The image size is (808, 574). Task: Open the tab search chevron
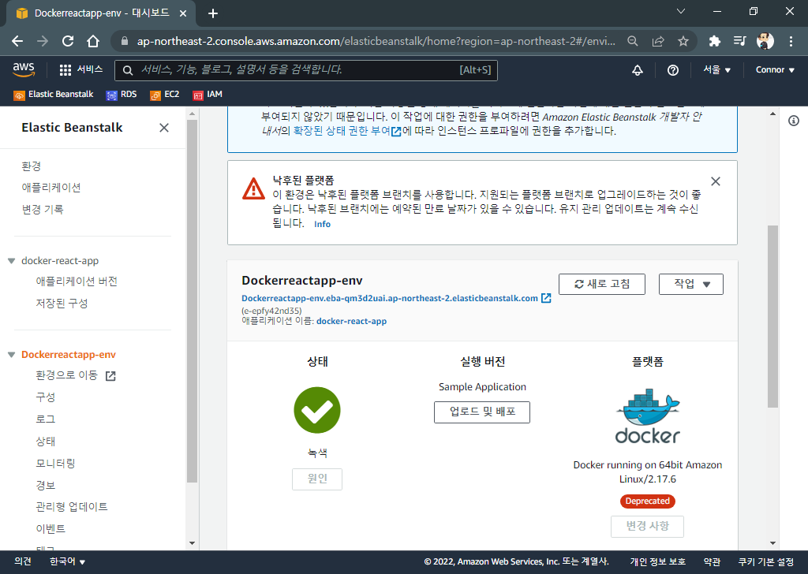pos(681,11)
